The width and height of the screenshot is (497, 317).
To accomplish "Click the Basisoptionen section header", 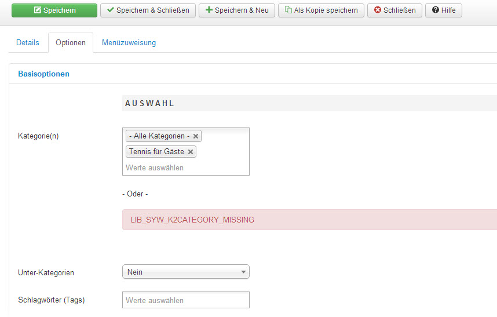I will 44,74.
